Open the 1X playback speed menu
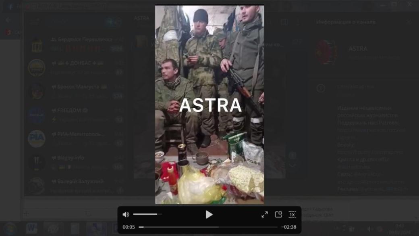 (292, 215)
